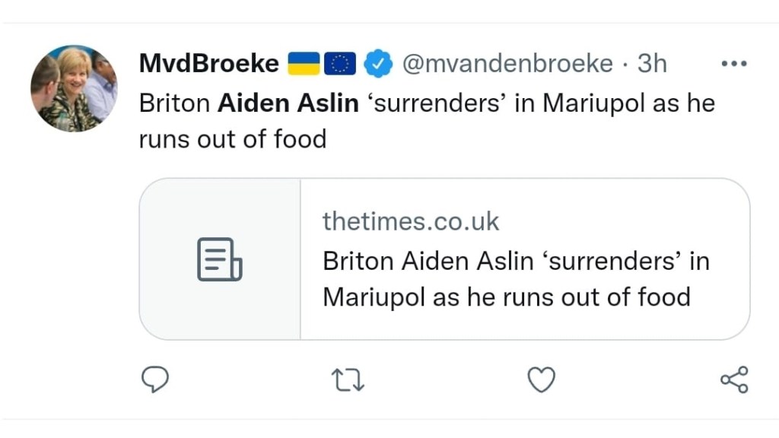The height and width of the screenshot is (438, 779).
Task: Reply to the MvdBroeke tweet
Action: click(155, 379)
